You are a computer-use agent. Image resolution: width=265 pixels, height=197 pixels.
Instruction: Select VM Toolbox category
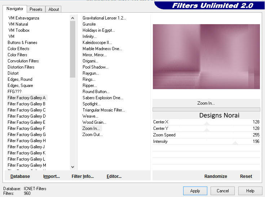(19, 30)
